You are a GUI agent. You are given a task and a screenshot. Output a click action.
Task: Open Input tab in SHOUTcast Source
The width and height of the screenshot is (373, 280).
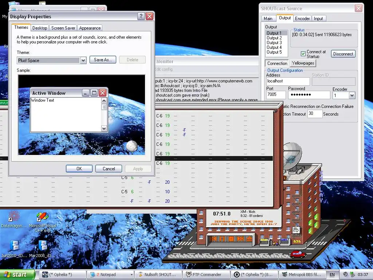pyautogui.click(x=318, y=18)
